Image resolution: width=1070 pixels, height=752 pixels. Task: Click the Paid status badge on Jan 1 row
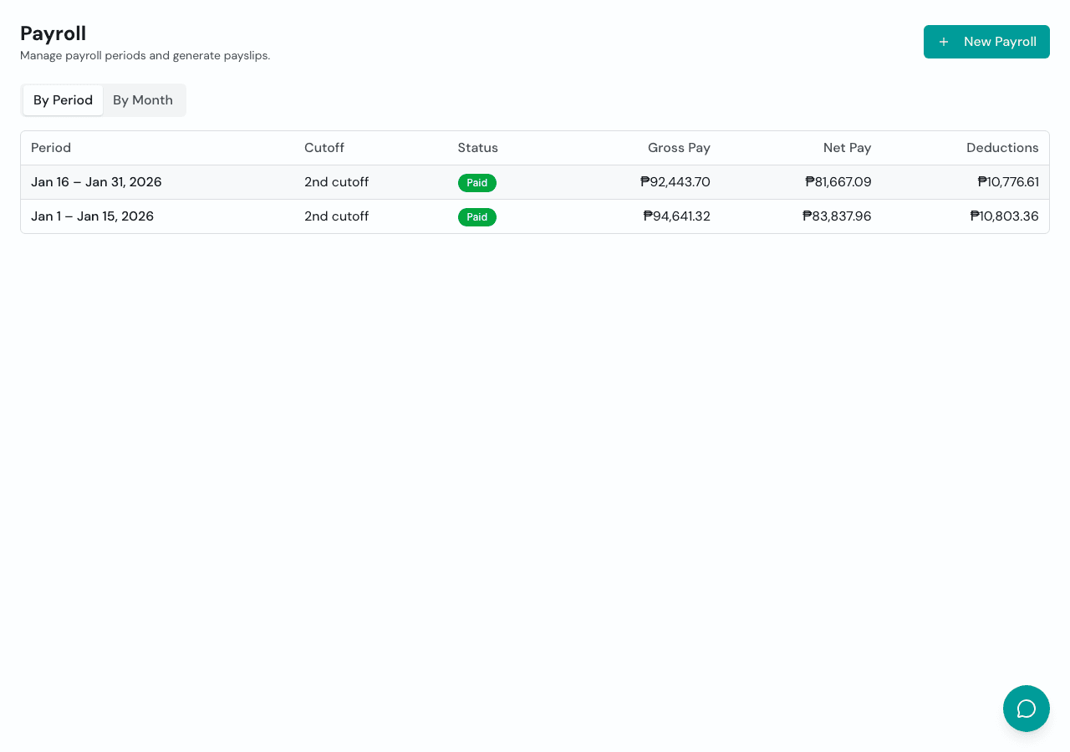pos(476,216)
